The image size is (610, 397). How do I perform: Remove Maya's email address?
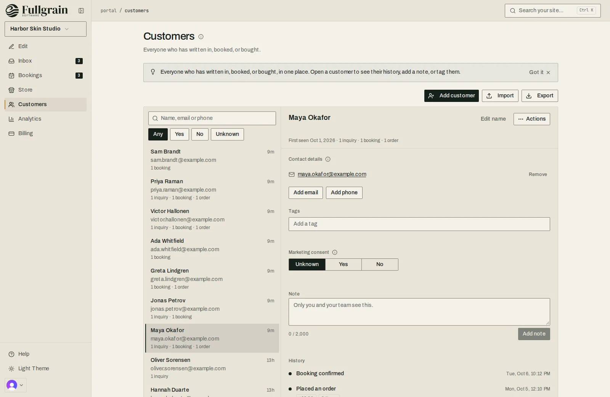[538, 174]
